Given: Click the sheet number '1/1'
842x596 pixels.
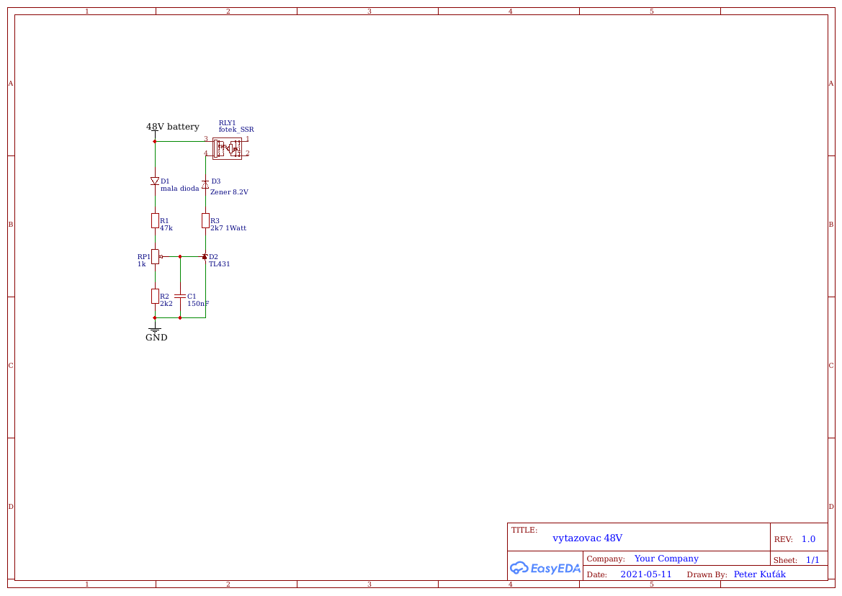Looking at the screenshot, I should tap(813, 560).
